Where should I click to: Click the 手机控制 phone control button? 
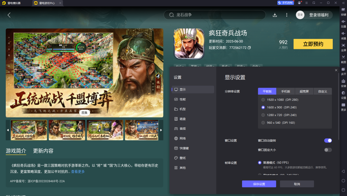[x=286, y=3]
